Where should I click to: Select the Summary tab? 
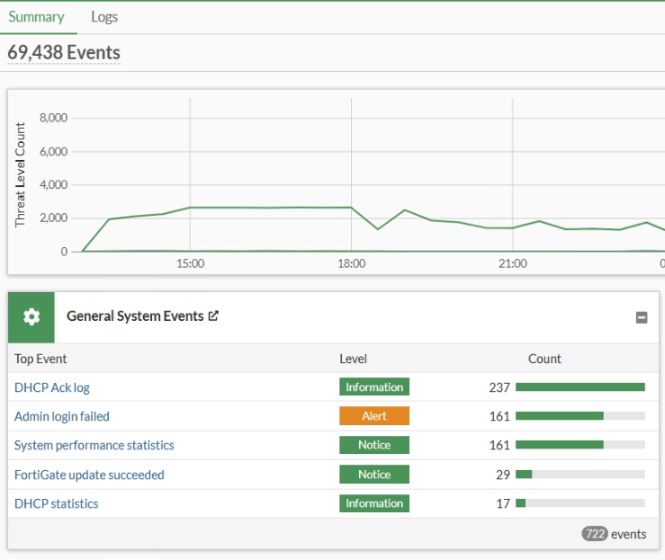[36, 17]
